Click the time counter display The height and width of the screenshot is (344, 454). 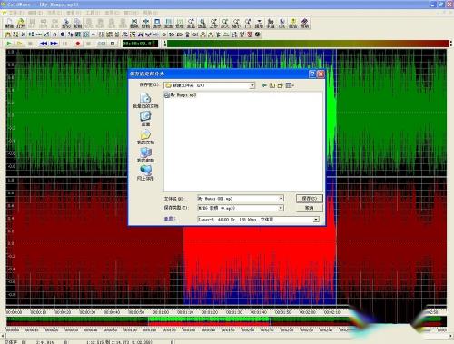tap(140, 44)
